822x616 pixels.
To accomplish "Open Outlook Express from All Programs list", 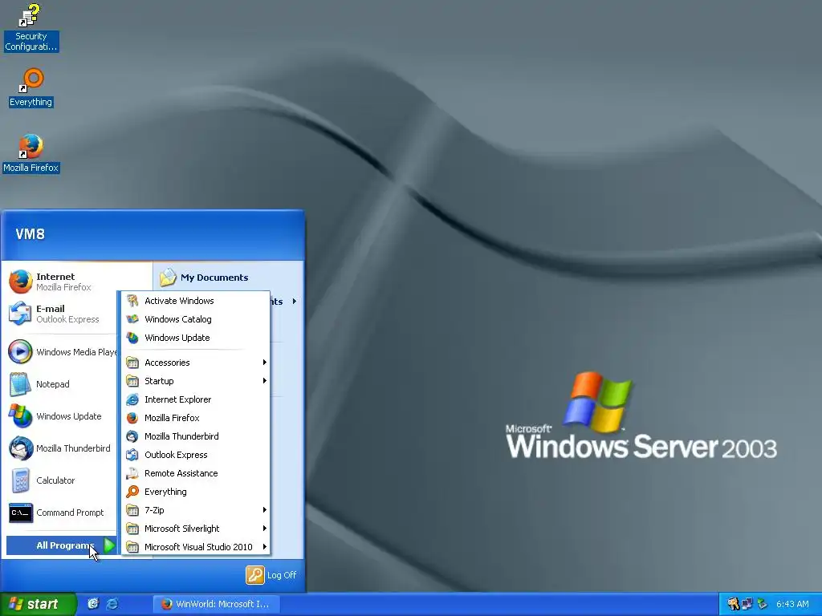I will click(x=196, y=455).
